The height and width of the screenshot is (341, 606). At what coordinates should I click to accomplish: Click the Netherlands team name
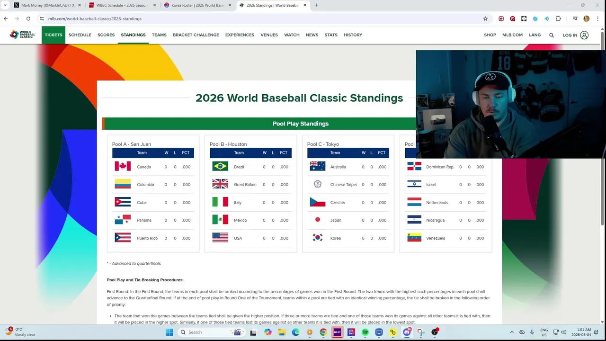(x=437, y=203)
